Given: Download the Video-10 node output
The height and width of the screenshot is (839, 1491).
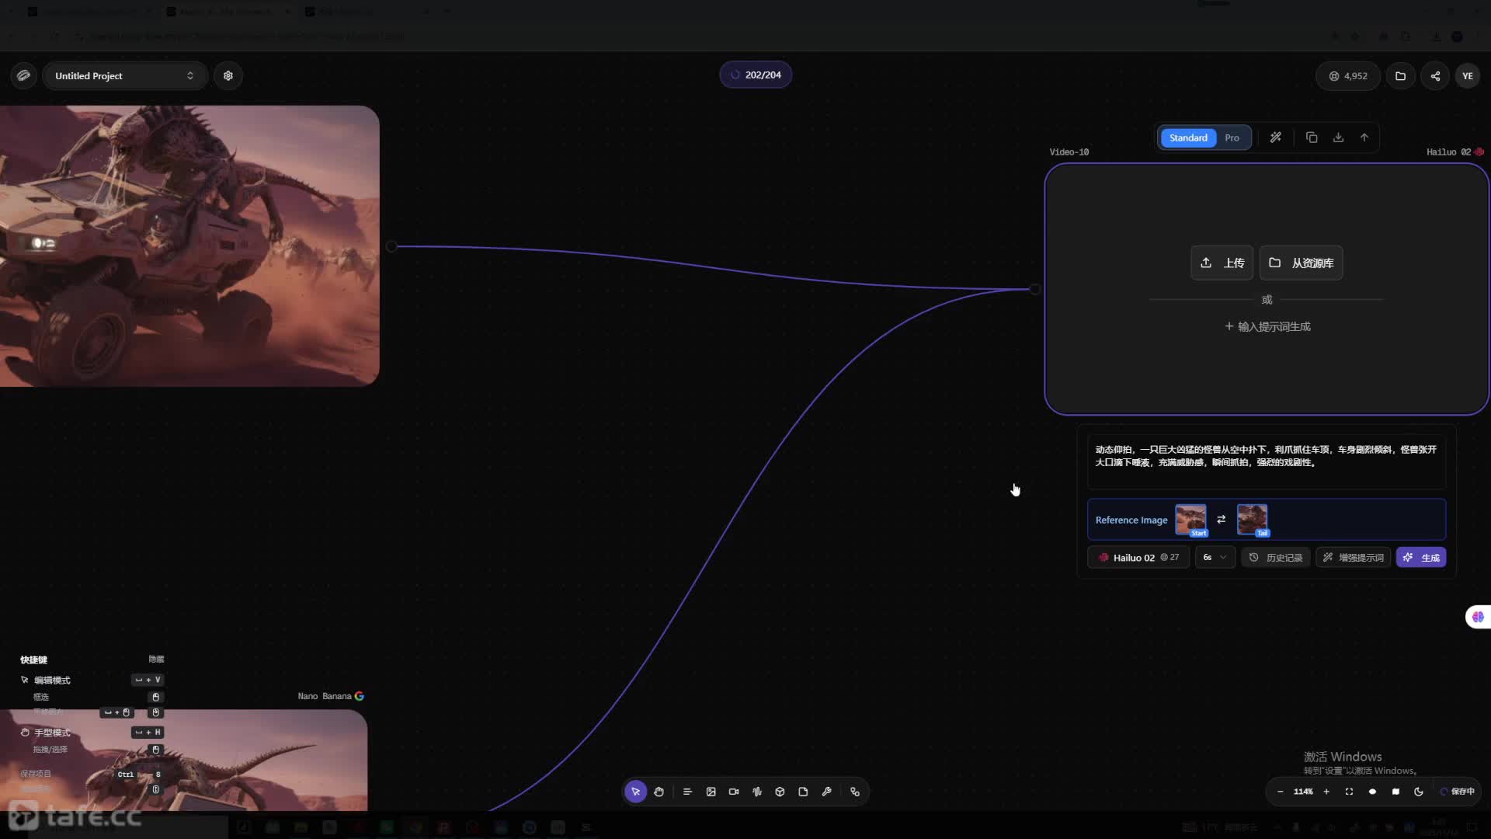Looking at the screenshot, I should [x=1338, y=138].
